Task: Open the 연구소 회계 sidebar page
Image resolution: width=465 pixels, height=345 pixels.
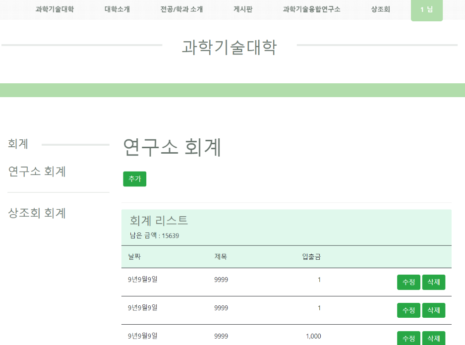Action: (x=36, y=172)
